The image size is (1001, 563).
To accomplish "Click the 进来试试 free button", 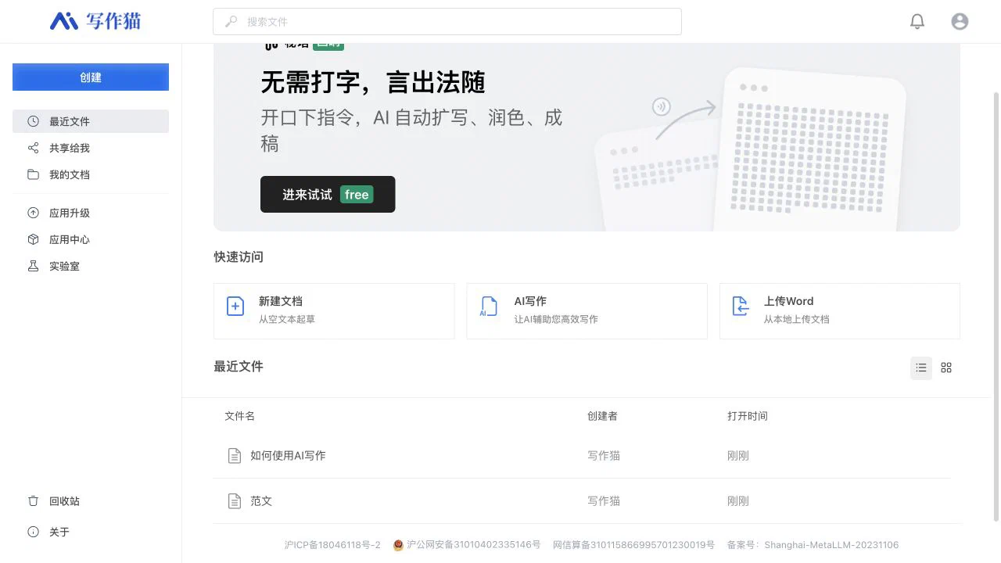I will coord(328,194).
